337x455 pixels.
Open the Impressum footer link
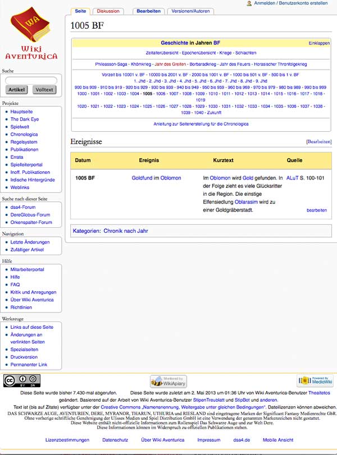click(209, 440)
